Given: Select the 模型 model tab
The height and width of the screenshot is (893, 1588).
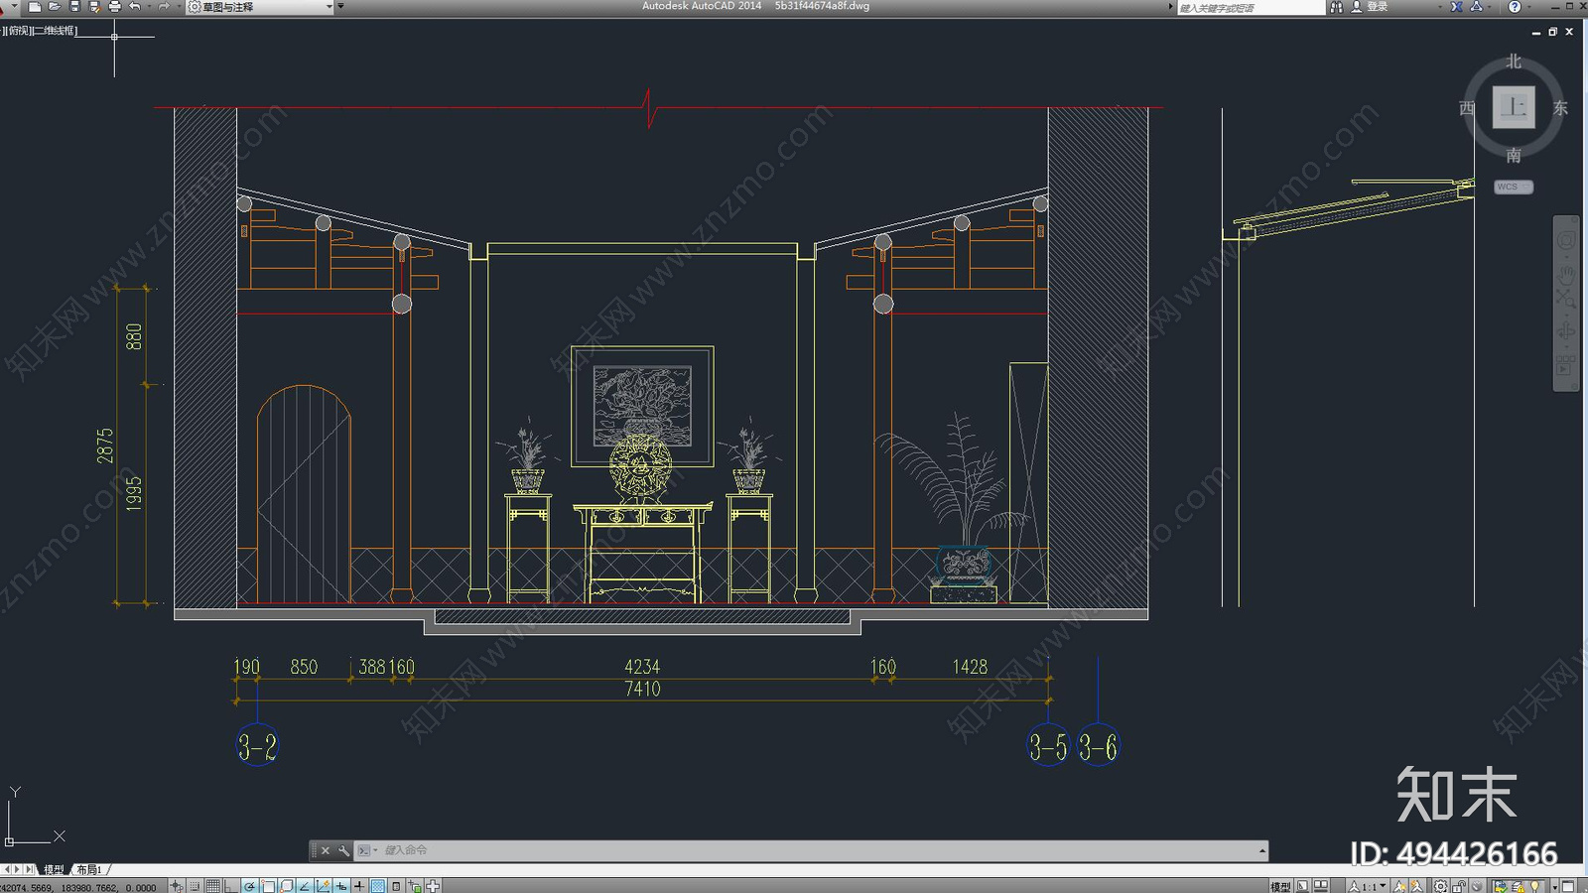Looking at the screenshot, I should (54, 870).
